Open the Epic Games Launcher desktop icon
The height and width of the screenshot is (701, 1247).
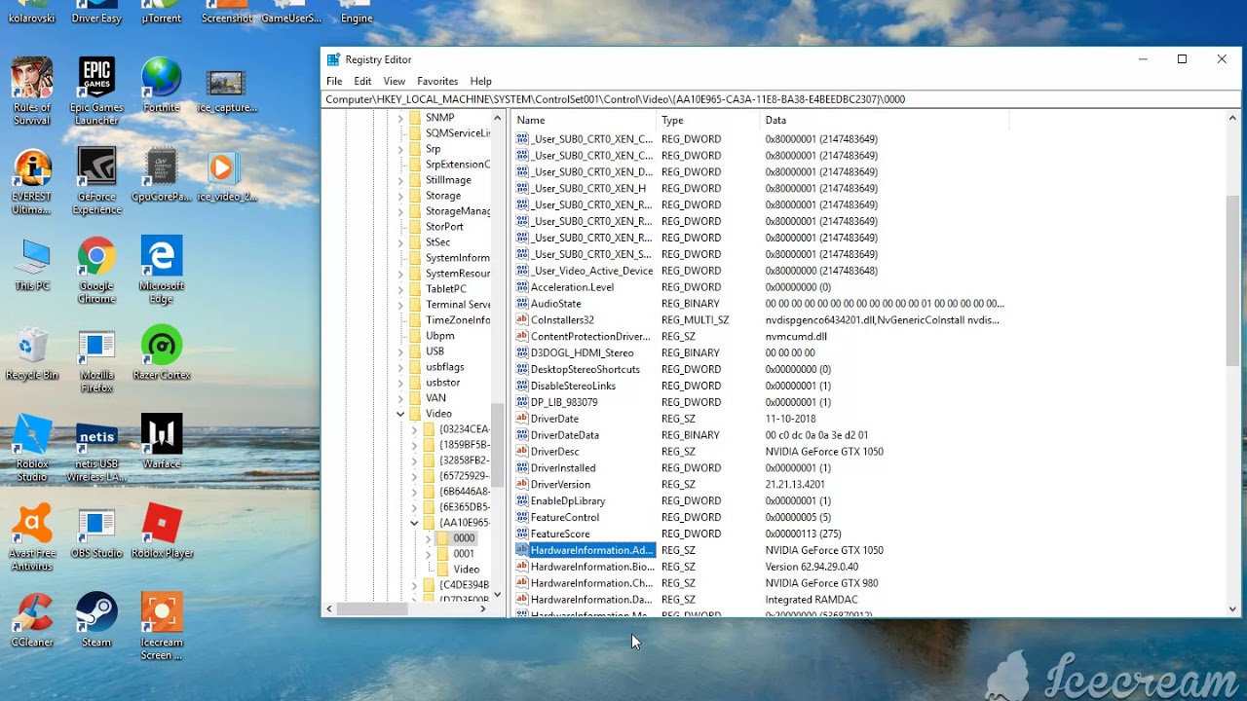tap(96, 92)
